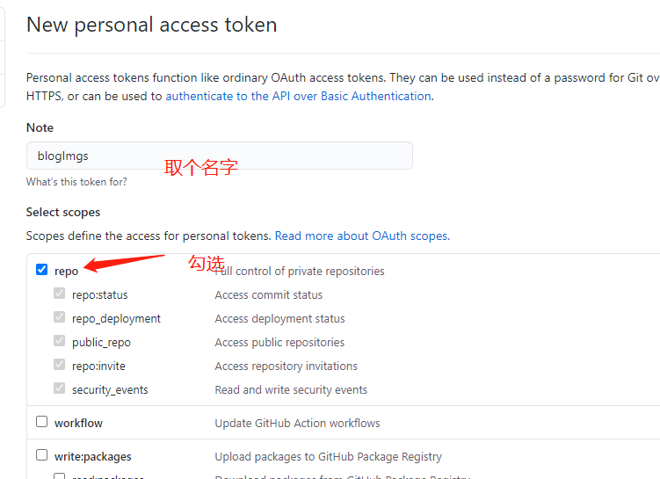The width and height of the screenshot is (660, 479).
Task: Click the security_events sub-scope checkbox
Action: [60, 388]
